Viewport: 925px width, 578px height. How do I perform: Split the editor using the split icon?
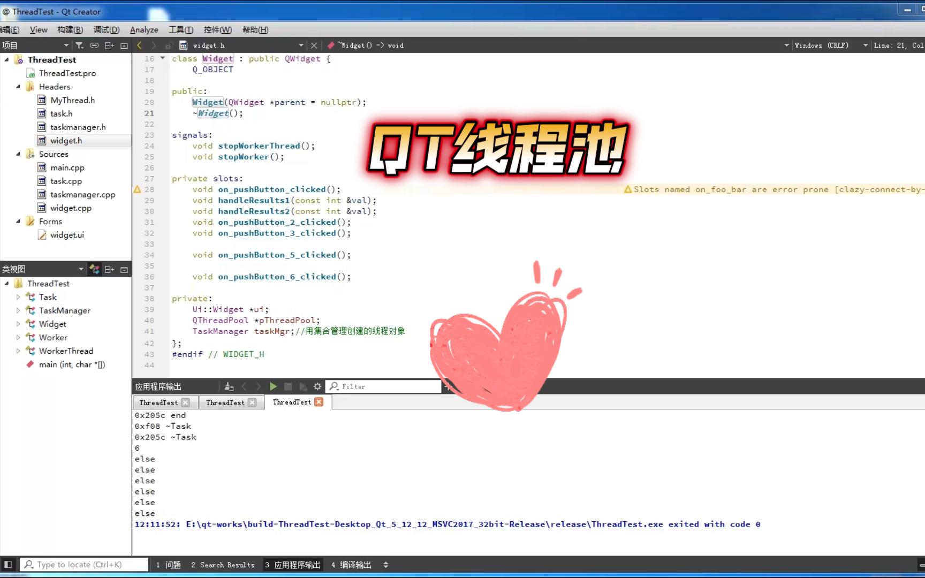coord(109,45)
